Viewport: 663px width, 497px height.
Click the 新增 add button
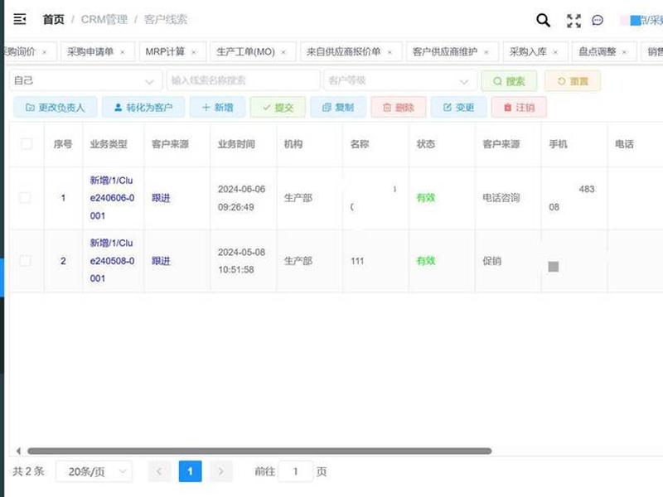click(x=217, y=108)
